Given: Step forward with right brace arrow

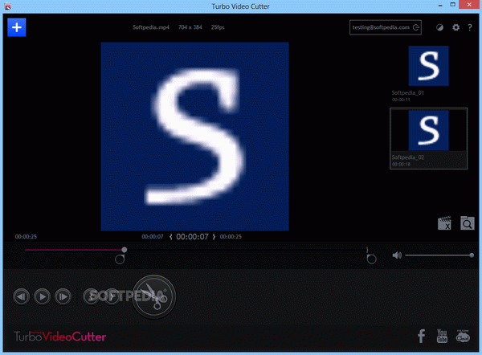Looking at the screenshot, I should pyautogui.click(x=214, y=237).
